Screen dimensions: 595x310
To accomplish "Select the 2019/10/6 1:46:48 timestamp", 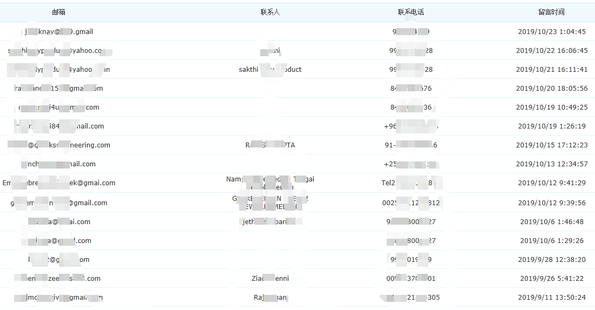I will tap(551, 222).
